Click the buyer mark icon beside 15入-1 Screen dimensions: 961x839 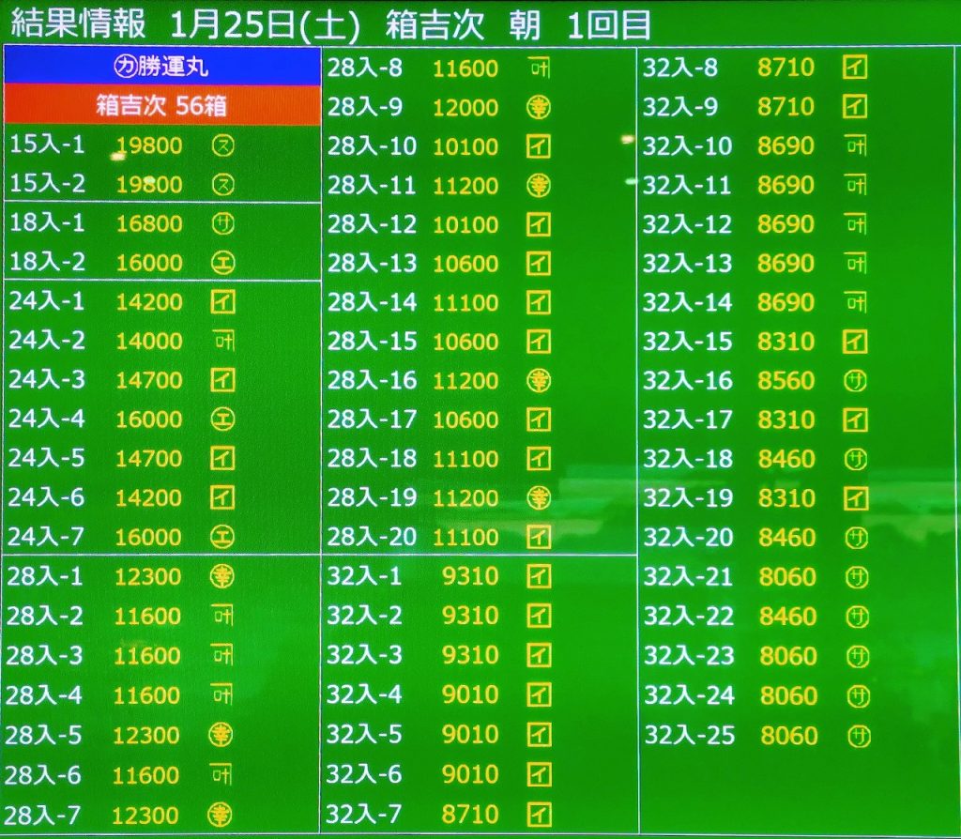pyautogui.click(x=223, y=145)
